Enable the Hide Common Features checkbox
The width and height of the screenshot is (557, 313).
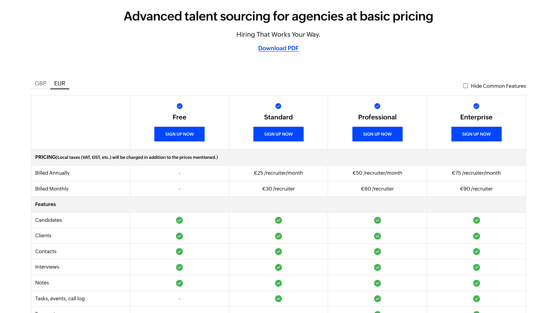click(x=466, y=86)
